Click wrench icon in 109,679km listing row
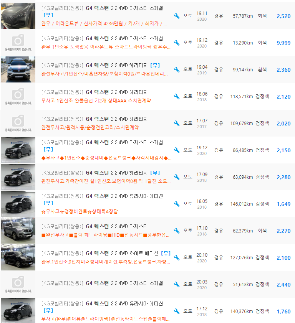This screenshot has height=323, width=295. tap(177, 123)
